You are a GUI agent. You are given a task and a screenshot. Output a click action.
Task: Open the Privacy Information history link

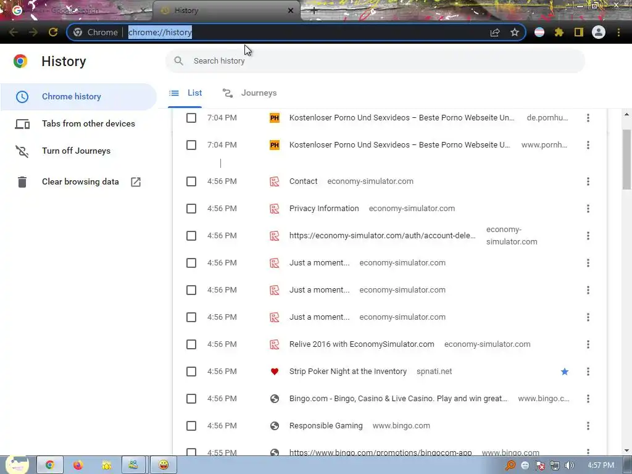click(x=324, y=209)
